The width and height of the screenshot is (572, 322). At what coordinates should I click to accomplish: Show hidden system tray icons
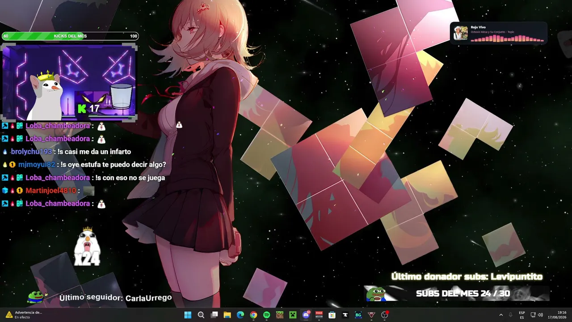[501, 315]
